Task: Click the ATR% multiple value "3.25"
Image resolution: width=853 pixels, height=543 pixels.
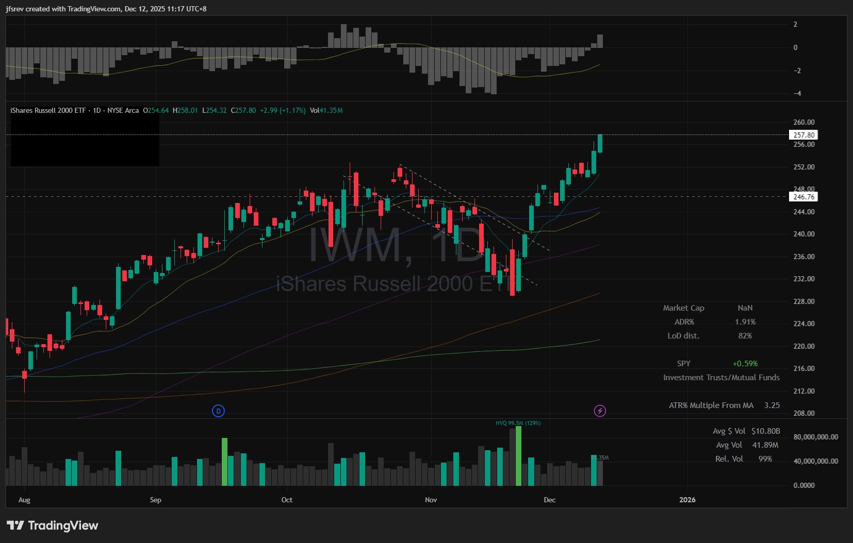Action: [772, 405]
